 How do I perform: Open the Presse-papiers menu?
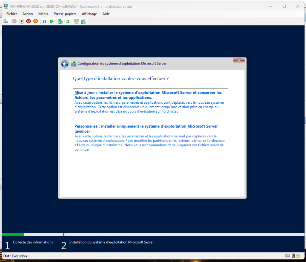tap(65, 14)
